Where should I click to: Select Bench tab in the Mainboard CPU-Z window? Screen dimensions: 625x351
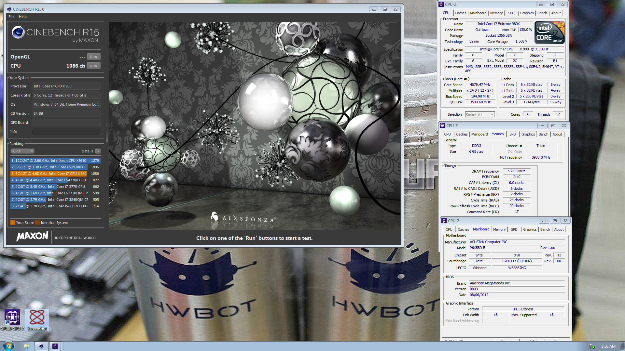point(545,229)
